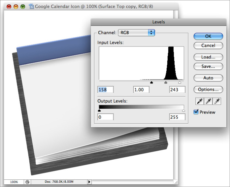Open the Channel RGB dropdown
The width and height of the screenshot is (230, 187).
pyautogui.click(x=136, y=33)
